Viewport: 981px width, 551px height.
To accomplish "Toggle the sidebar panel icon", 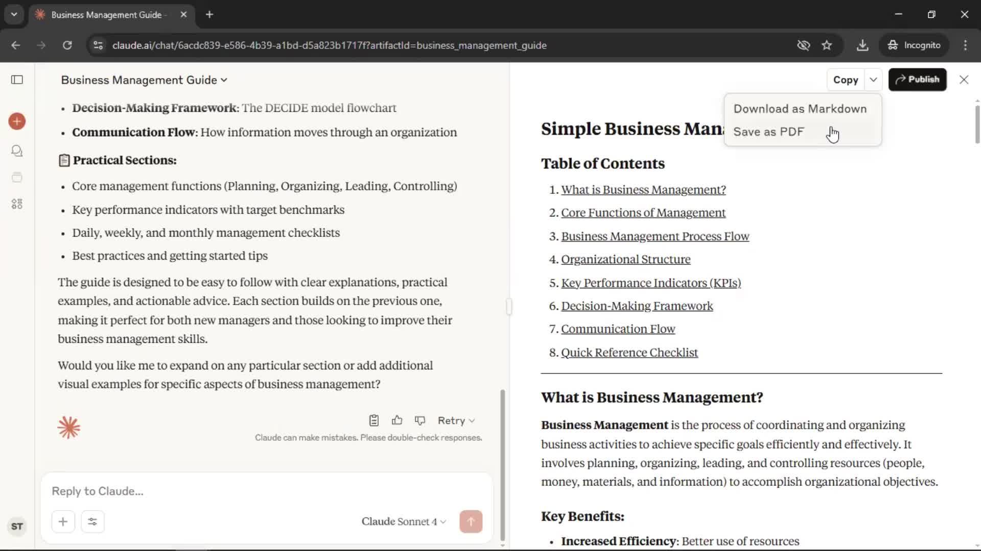I will (17, 80).
